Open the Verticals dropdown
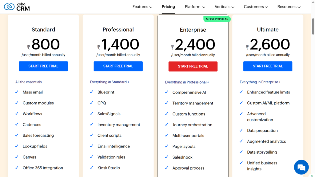This screenshot has height=177, width=315. pos(225,7)
